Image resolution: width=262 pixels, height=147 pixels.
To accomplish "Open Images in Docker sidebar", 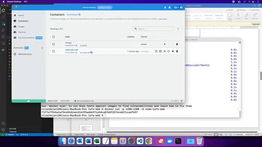I will click(x=21, y=27).
